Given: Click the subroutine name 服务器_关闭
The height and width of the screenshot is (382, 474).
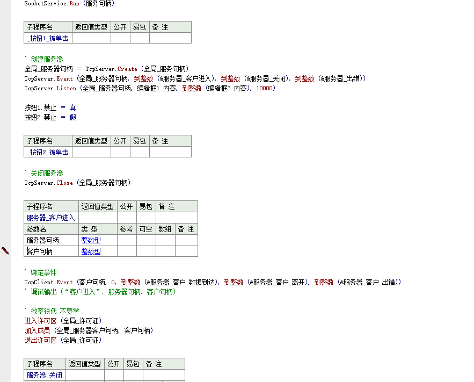Looking at the screenshot, I should coord(44,376).
